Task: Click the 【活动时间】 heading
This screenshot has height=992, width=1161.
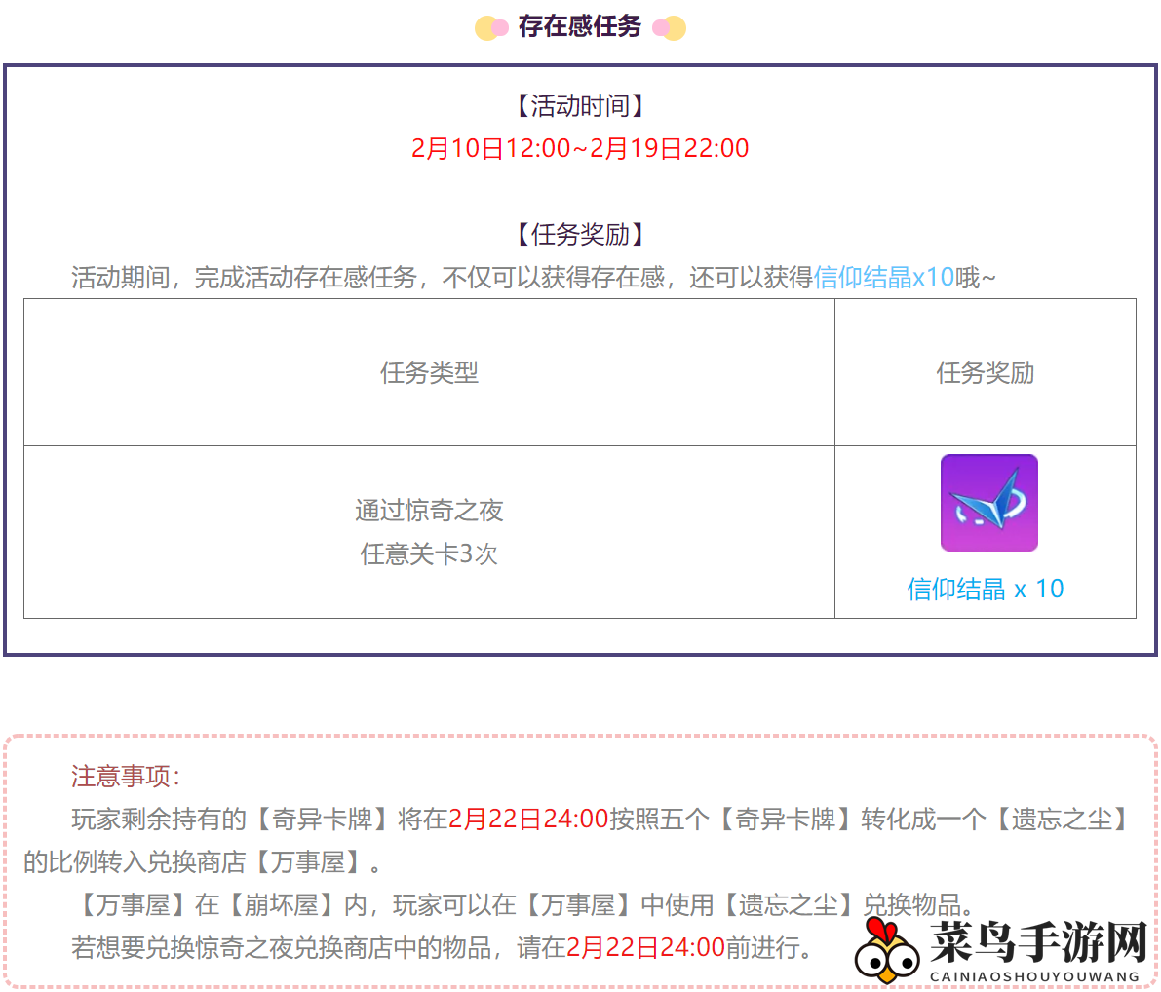Action: (580, 106)
